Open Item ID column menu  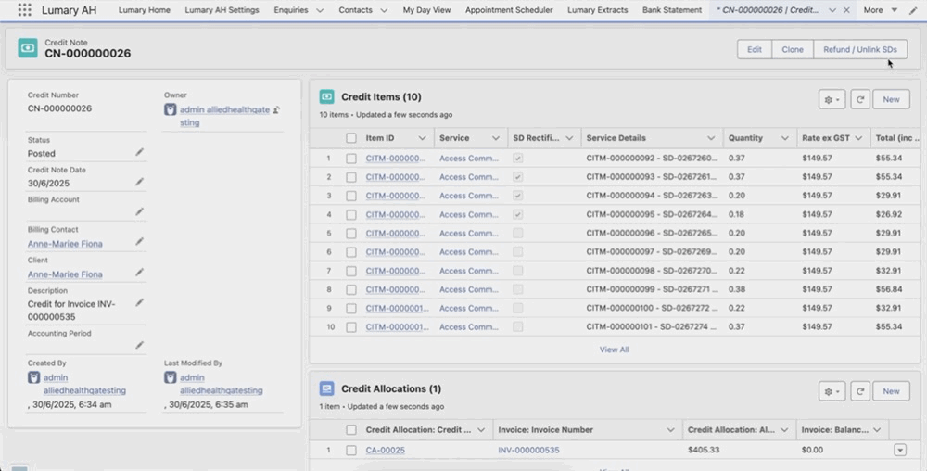422,138
